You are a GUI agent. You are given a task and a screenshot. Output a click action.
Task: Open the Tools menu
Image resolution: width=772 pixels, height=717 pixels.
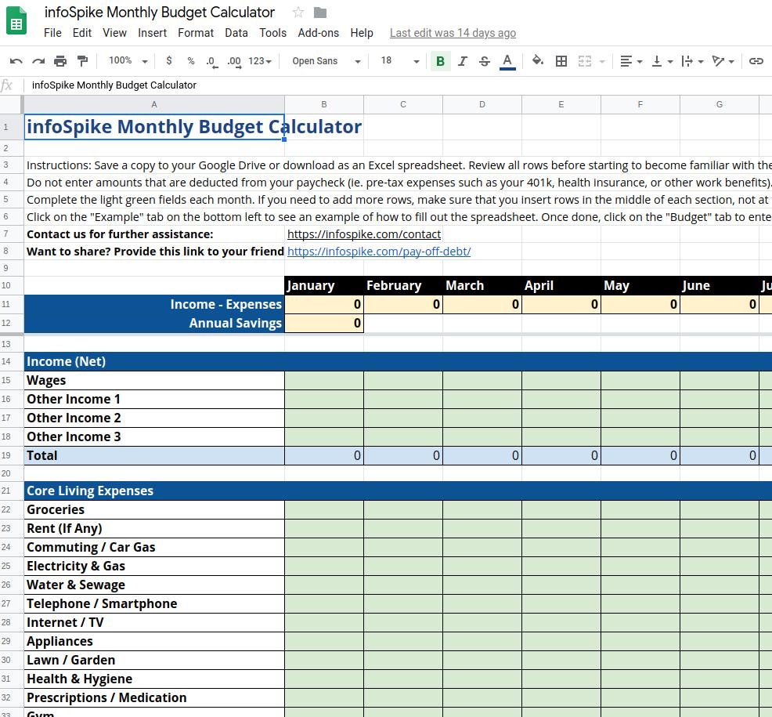272,33
